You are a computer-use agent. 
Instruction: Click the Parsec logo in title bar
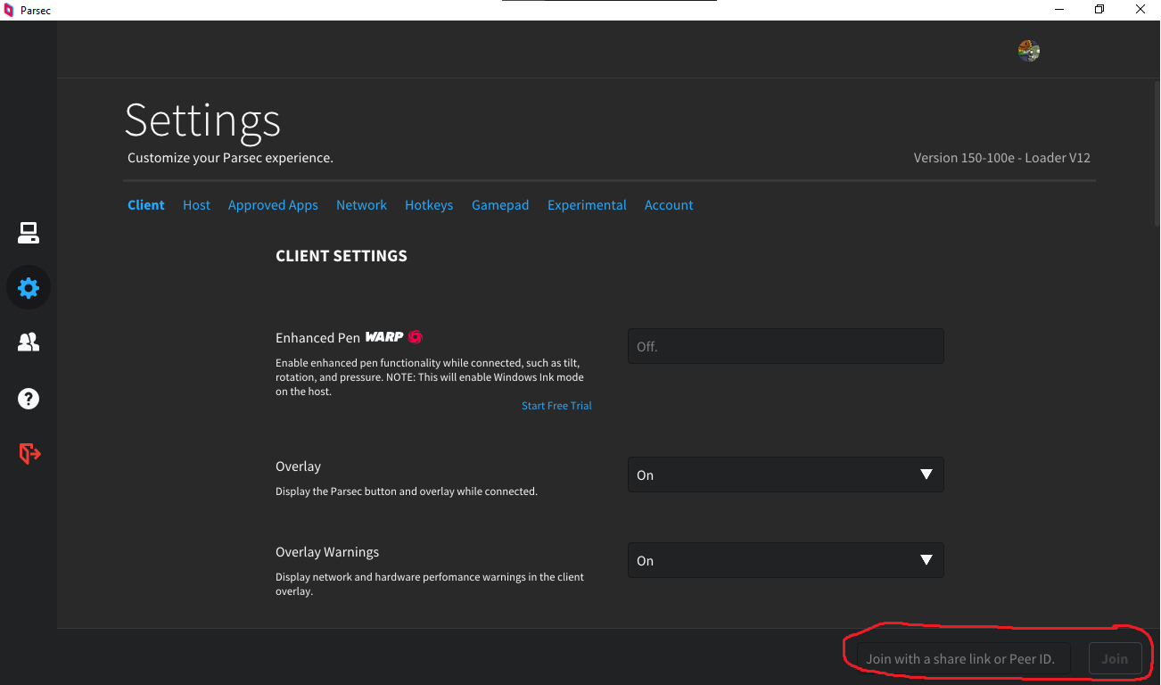coord(9,10)
